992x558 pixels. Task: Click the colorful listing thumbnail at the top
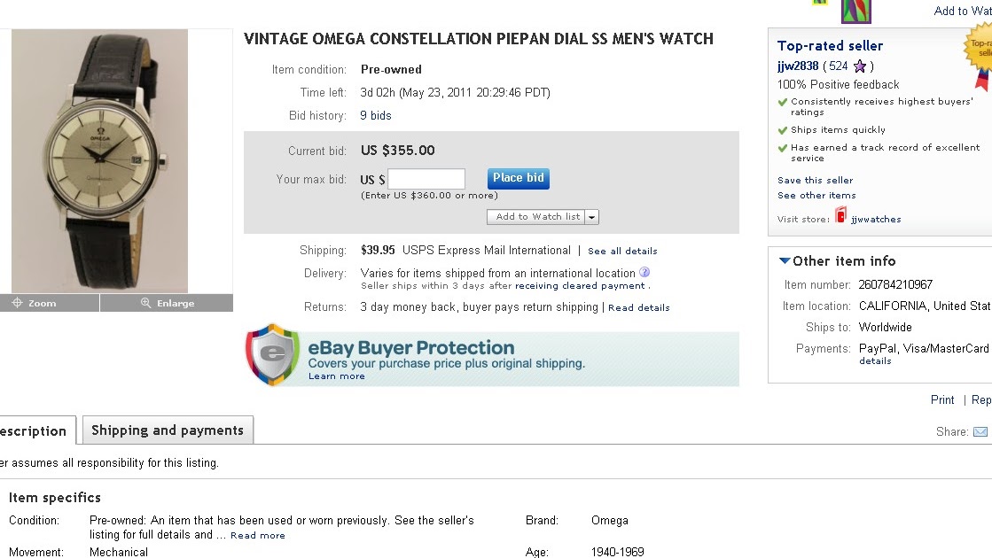click(856, 12)
